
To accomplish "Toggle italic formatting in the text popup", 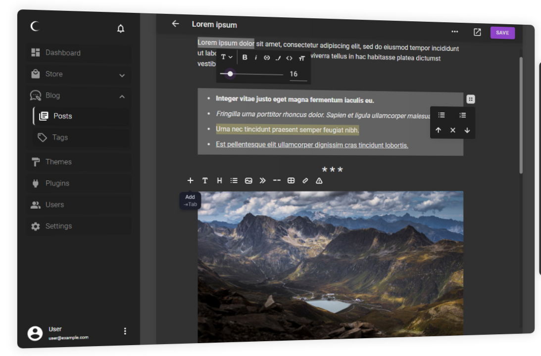I will click(256, 57).
